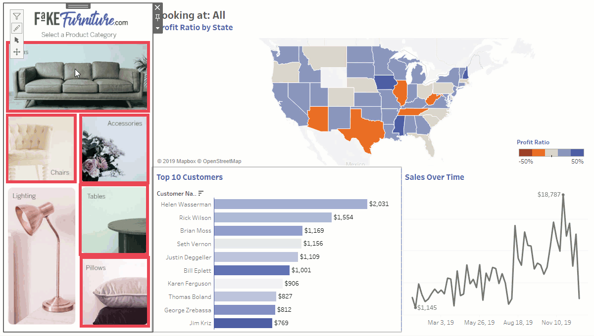Choose the arrow pointer tool
Screen dimensions: 594x336
[x=17, y=40]
